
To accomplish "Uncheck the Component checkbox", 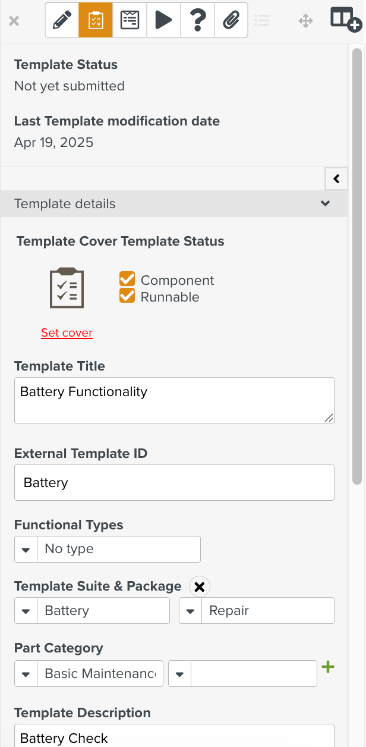I will (x=127, y=279).
